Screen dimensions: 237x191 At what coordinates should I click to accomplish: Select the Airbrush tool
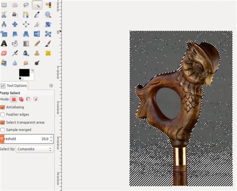click(15, 53)
